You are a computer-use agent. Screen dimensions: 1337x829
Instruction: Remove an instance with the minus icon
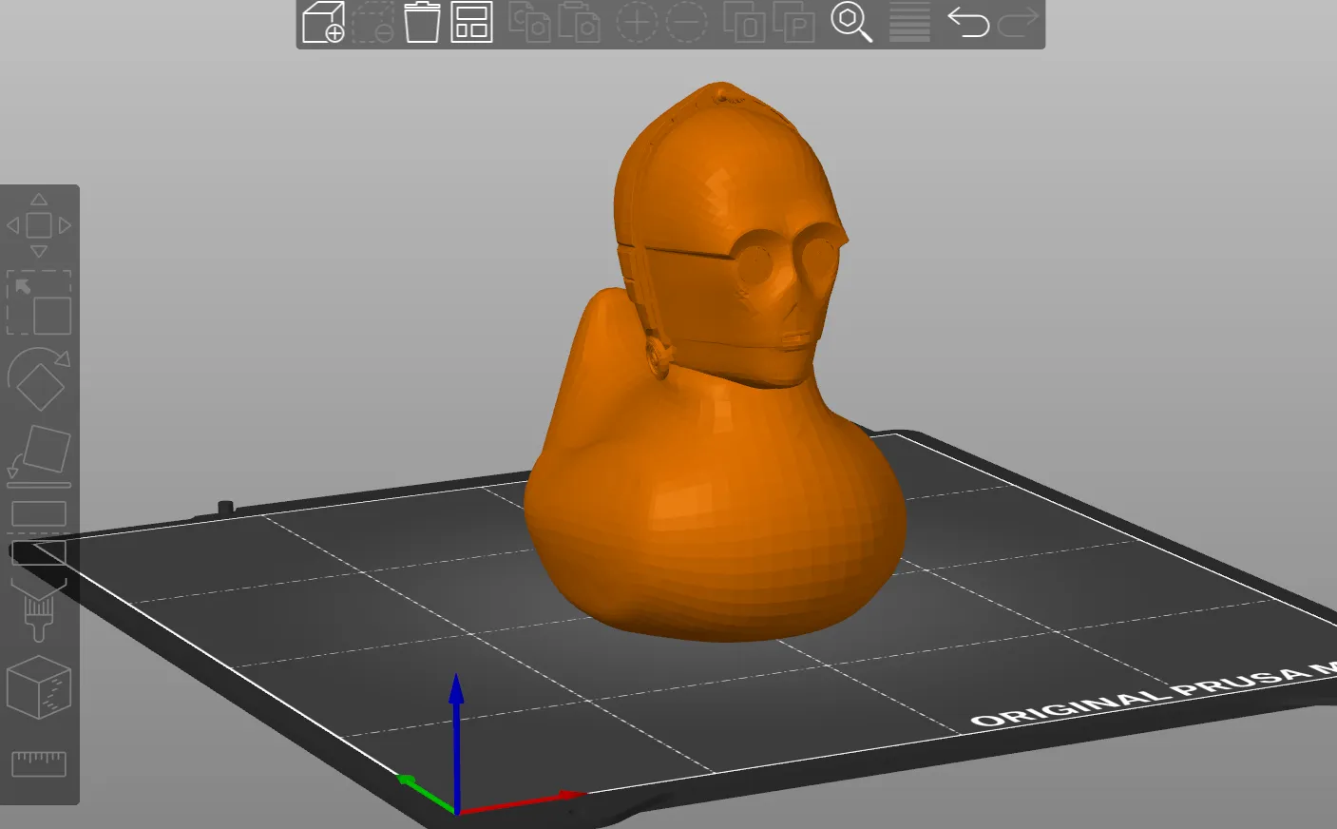pyautogui.click(x=686, y=23)
